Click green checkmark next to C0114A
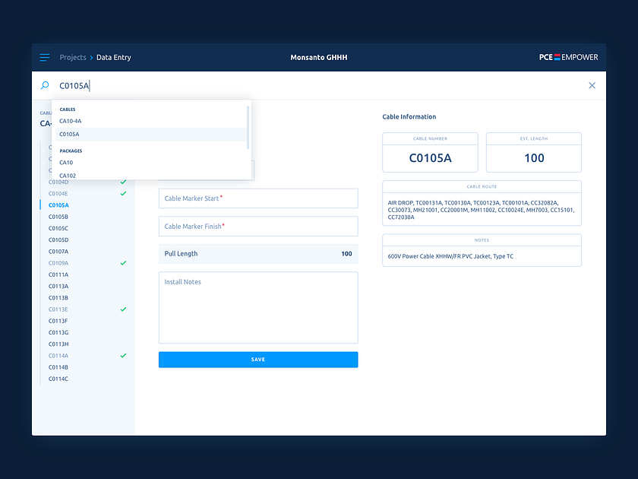The image size is (638, 479). tap(123, 356)
